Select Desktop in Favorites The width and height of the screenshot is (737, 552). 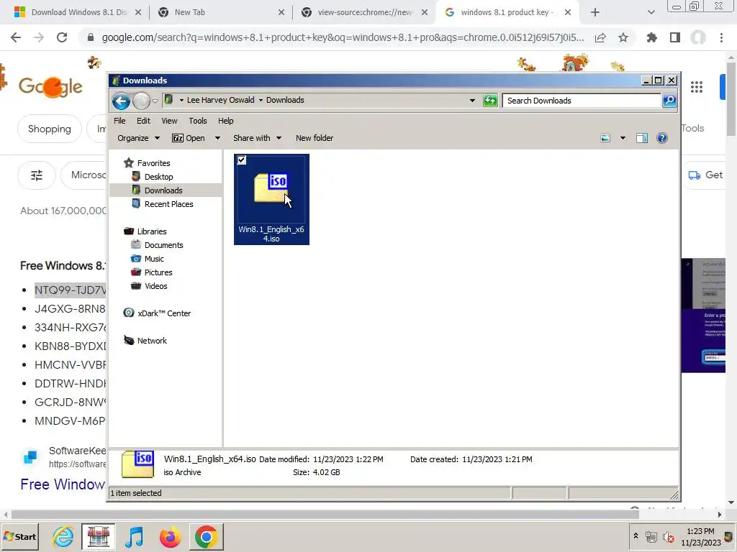(159, 177)
